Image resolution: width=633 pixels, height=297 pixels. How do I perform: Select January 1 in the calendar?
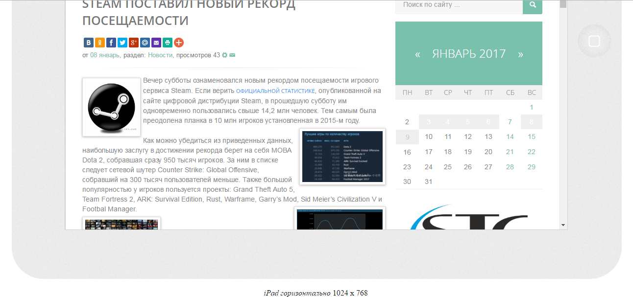(x=532, y=107)
